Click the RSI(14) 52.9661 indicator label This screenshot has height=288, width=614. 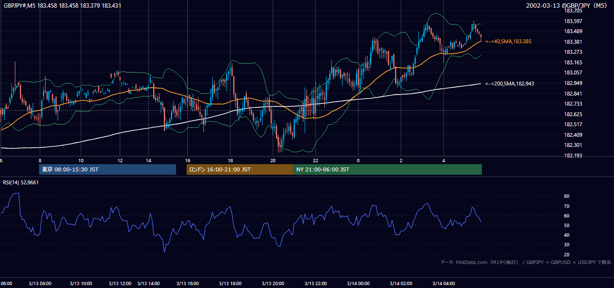point(21,182)
